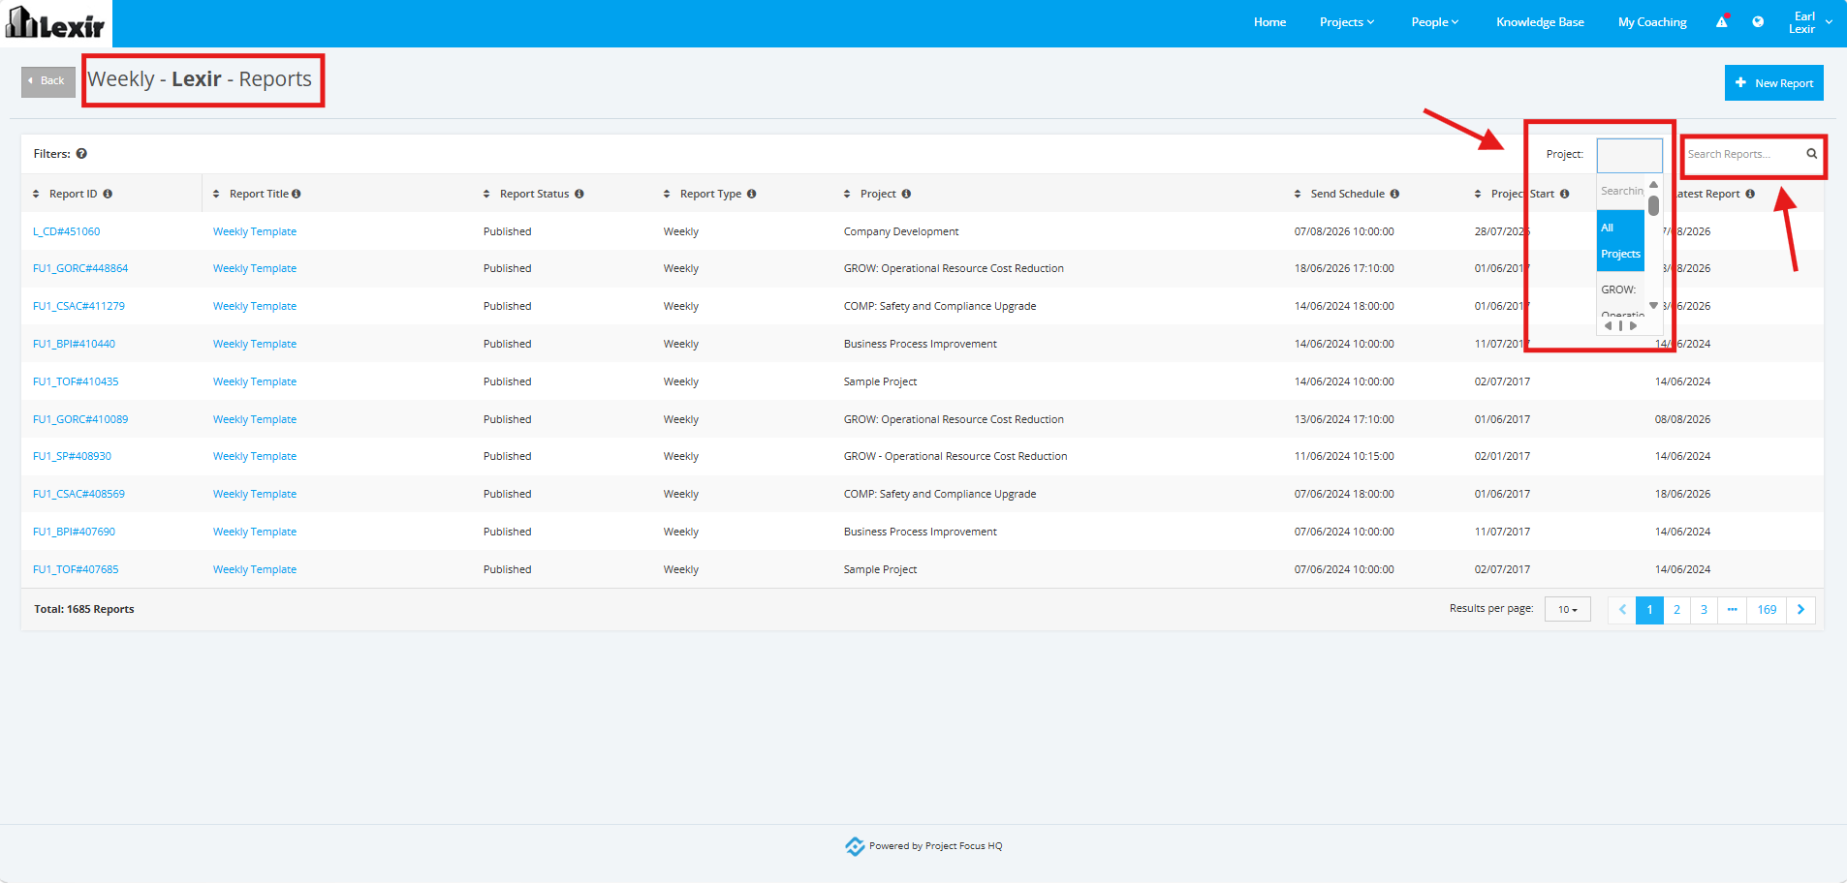The width and height of the screenshot is (1847, 883).
Task: Click the globe icon in the top bar
Action: [1758, 21]
